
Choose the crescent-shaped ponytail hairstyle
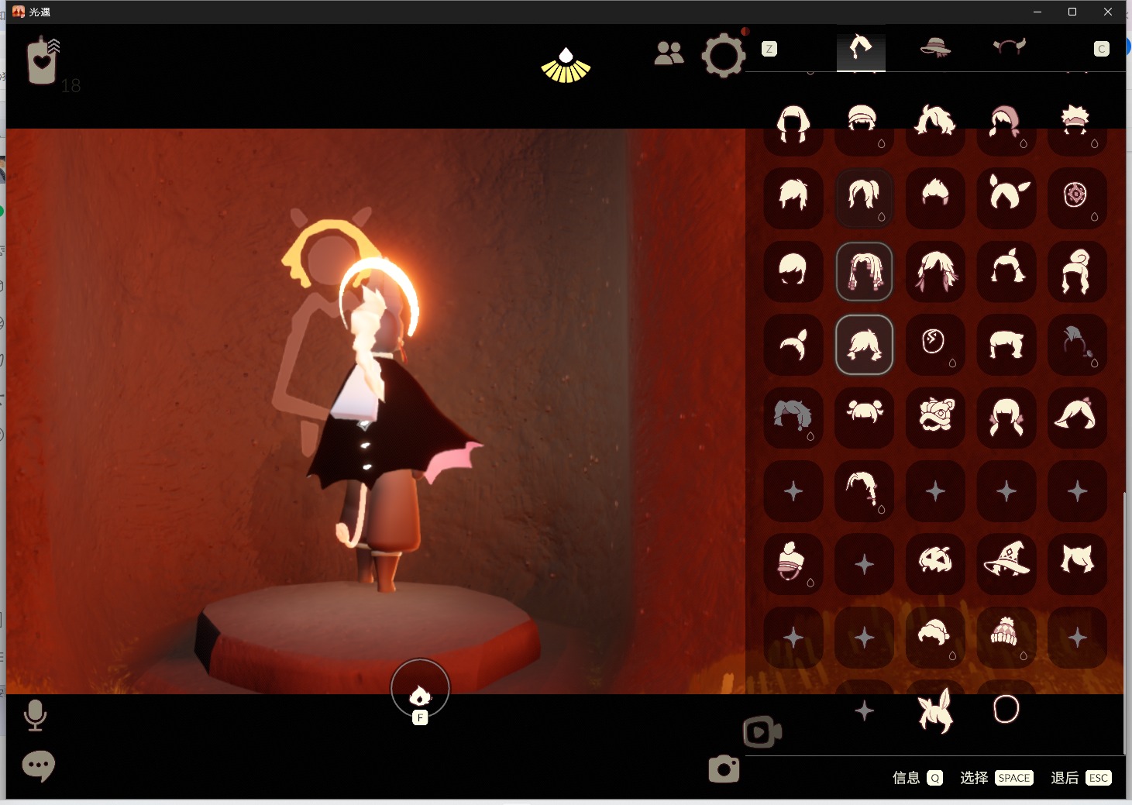click(x=793, y=345)
